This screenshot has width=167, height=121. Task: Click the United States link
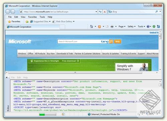coord(154,33)
